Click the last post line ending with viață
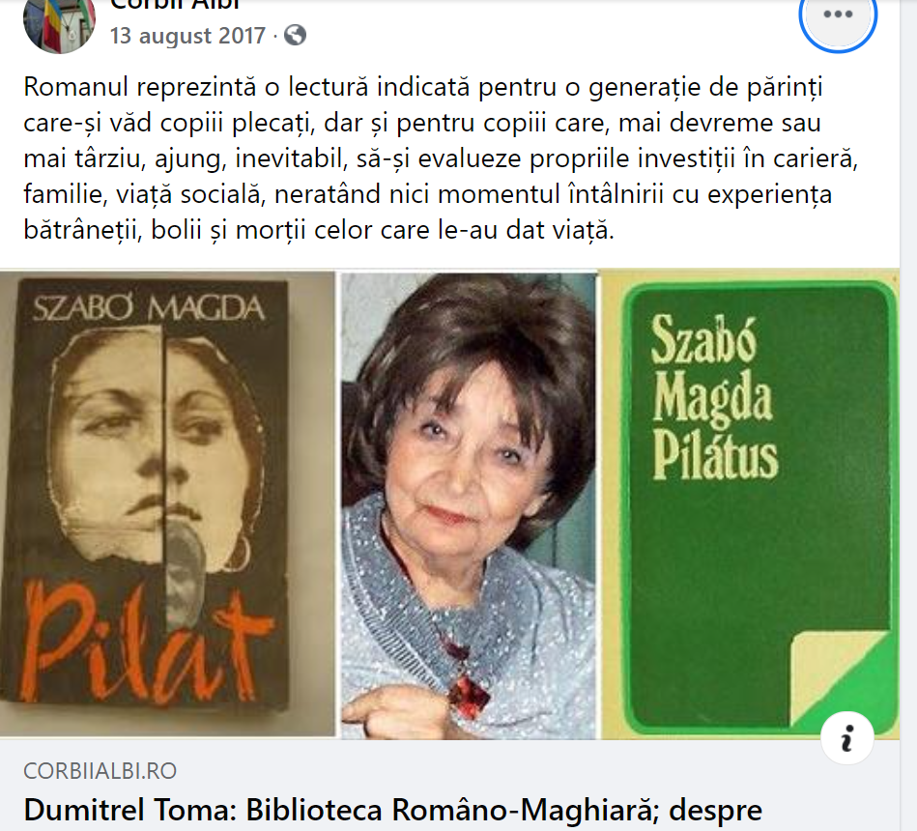This screenshot has width=917, height=831. [x=319, y=230]
